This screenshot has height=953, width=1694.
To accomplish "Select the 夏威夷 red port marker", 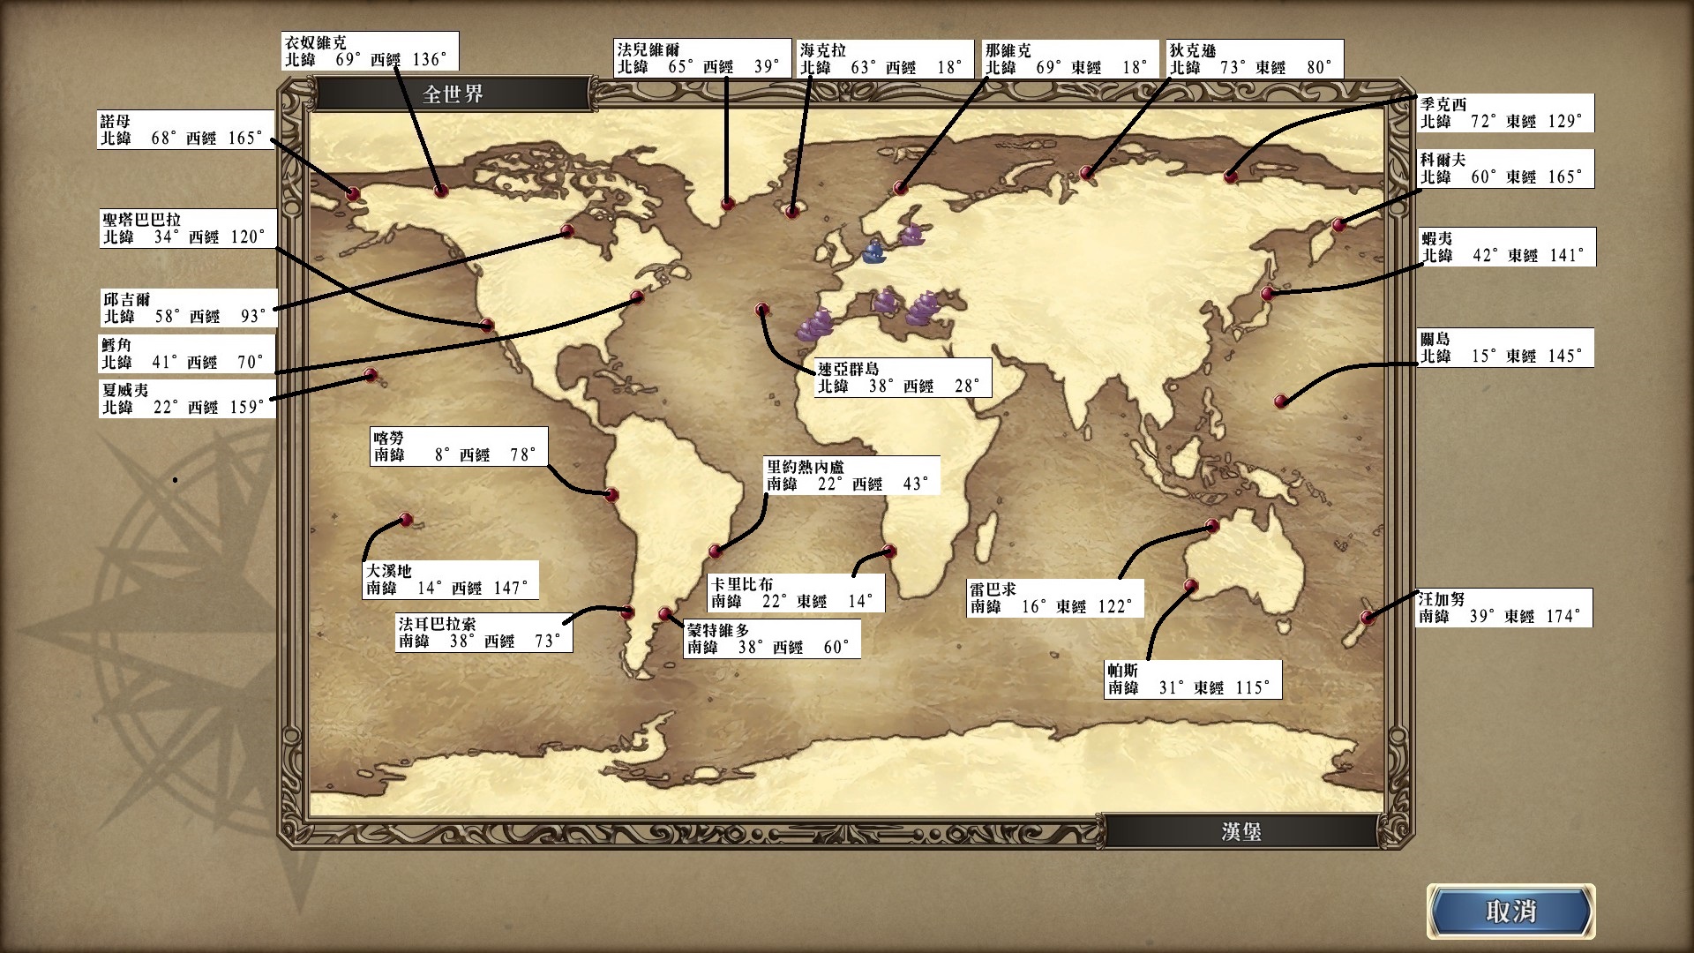I will point(371,375).
